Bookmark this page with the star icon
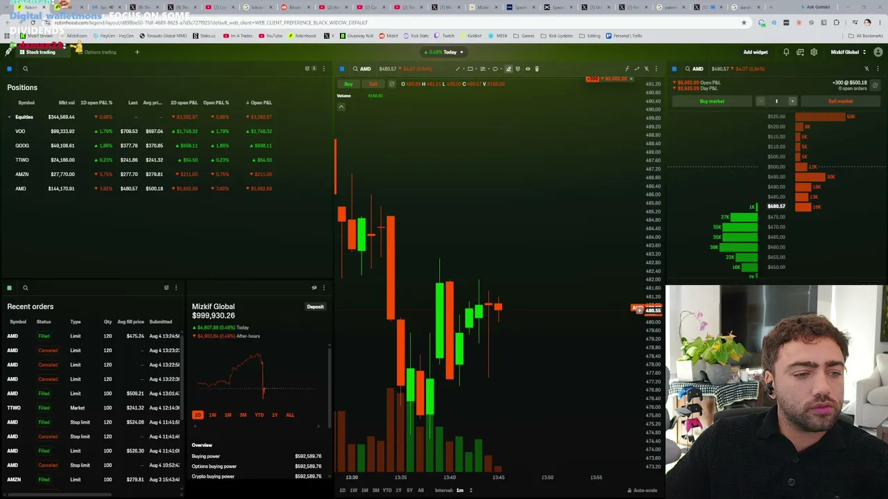Image resolution: width=888 pixels, height=499 pixels. (x=744, y=22)
